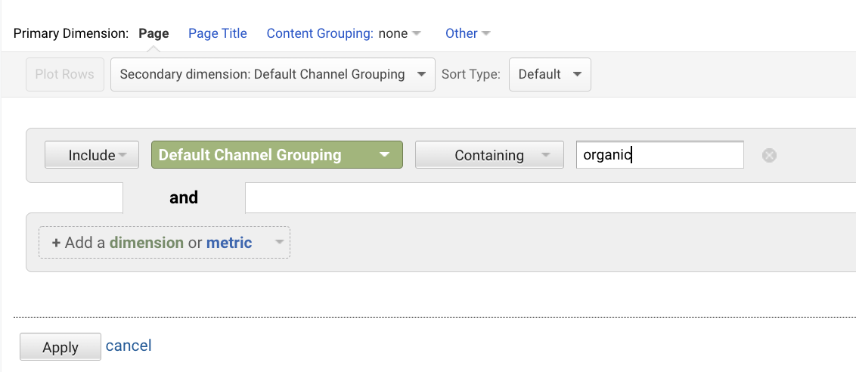Click the Plot Rows button
Viewport: 856px width, 372px height.
(x=64, y=74)
